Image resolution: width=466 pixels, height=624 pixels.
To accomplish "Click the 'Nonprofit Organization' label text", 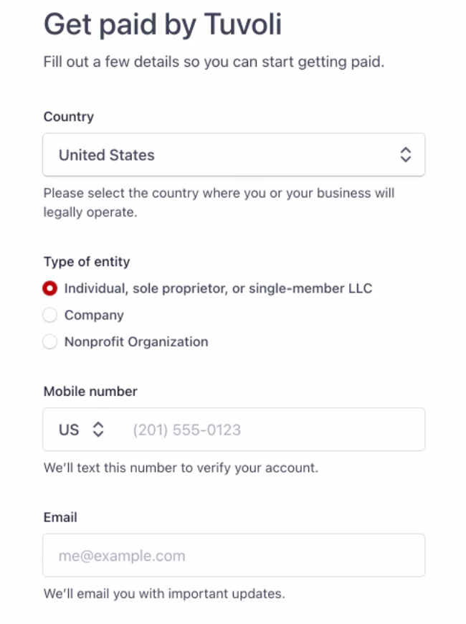I will (x=136, y=342).
